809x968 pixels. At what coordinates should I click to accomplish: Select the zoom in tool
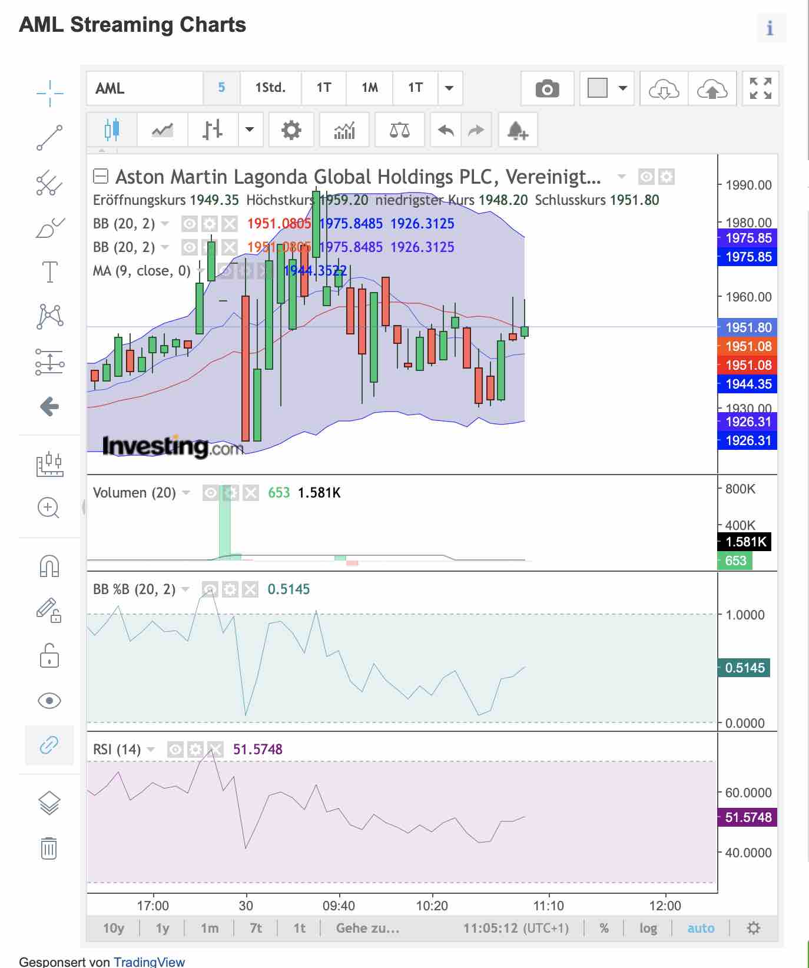49,508
